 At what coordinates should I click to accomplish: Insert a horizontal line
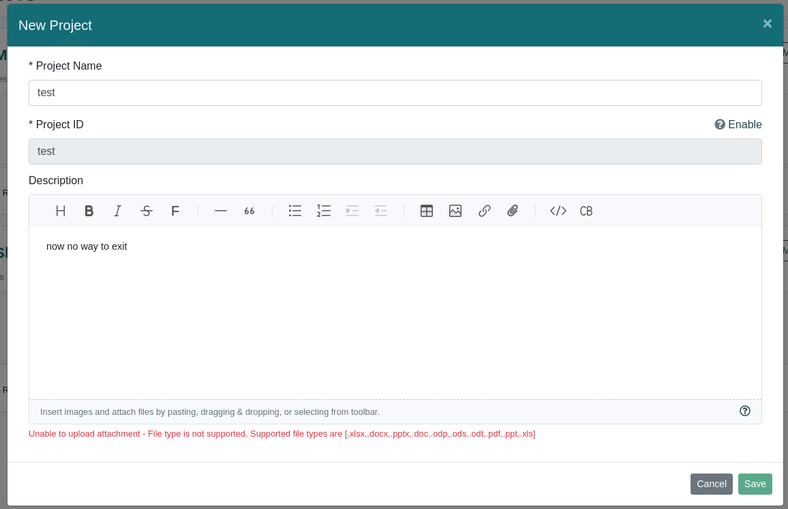pos(221,211)
